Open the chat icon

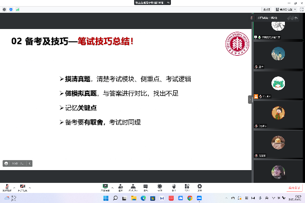click(145, 187)
